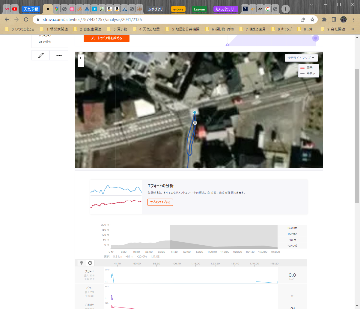Screen dimensions: 360x309
Task: Open the three-dot more actions menu
Action: [59, 55]
